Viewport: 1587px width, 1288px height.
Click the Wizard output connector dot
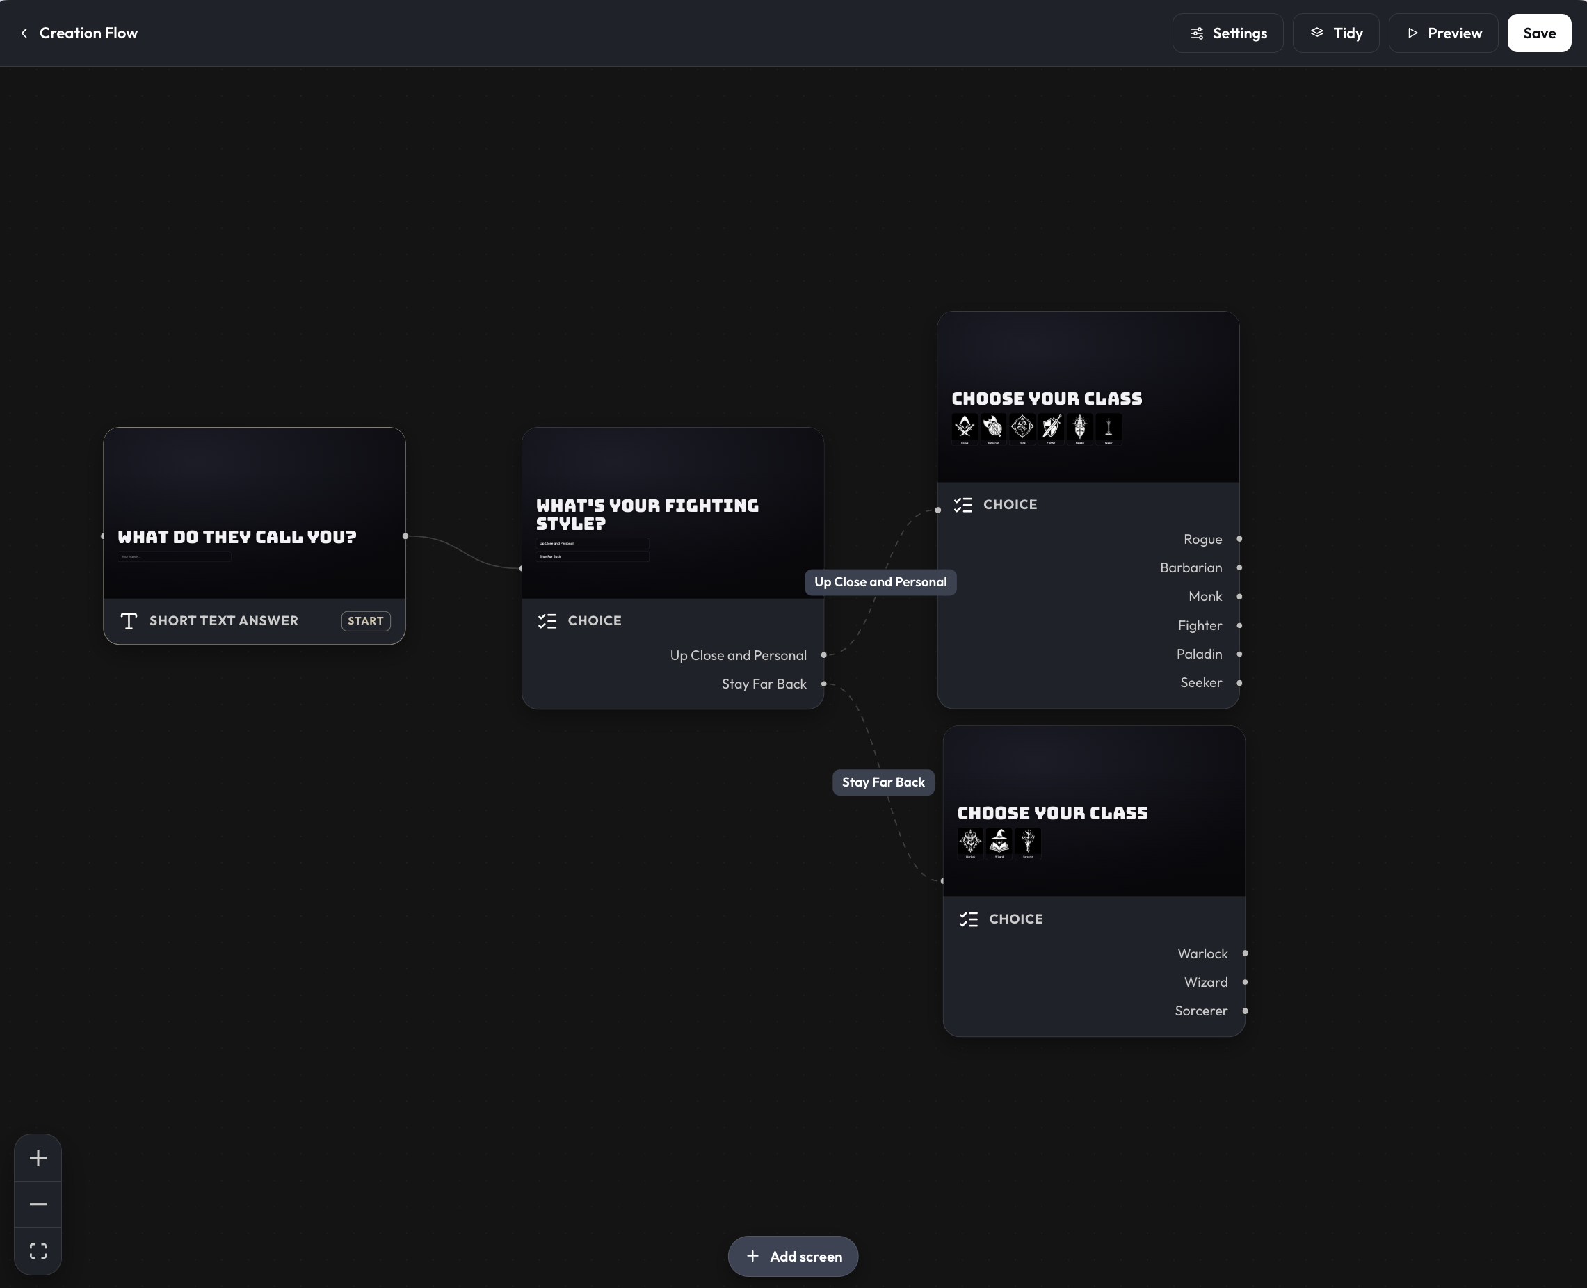pos(1245,982)
